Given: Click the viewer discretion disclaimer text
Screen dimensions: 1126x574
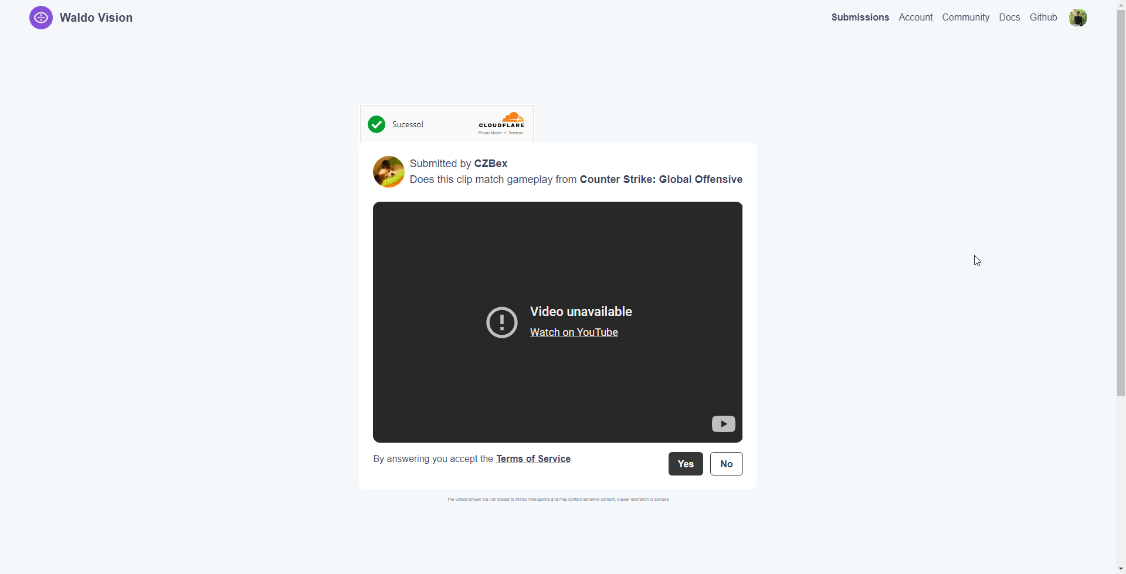Looking at the screenshot, I should pos(558,500).
